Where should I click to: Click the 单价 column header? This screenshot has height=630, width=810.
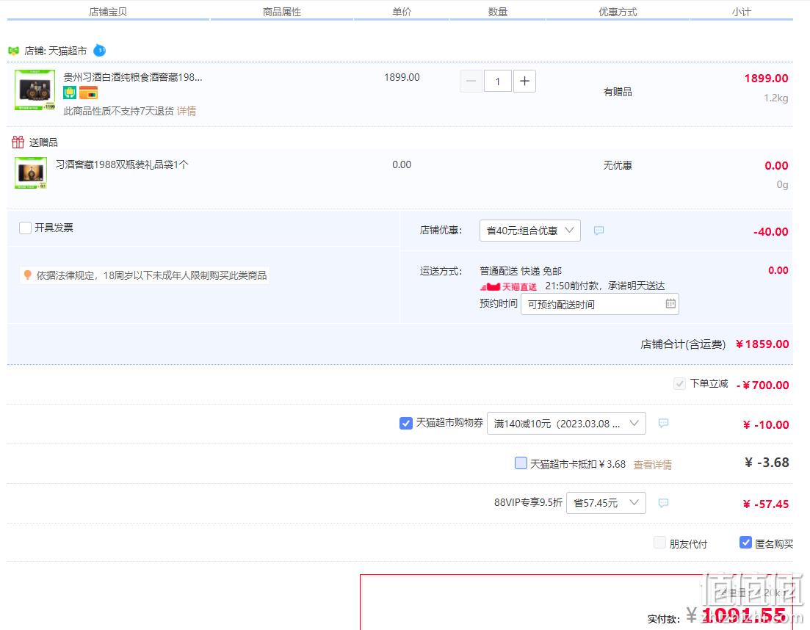click(x=402, y=12)
